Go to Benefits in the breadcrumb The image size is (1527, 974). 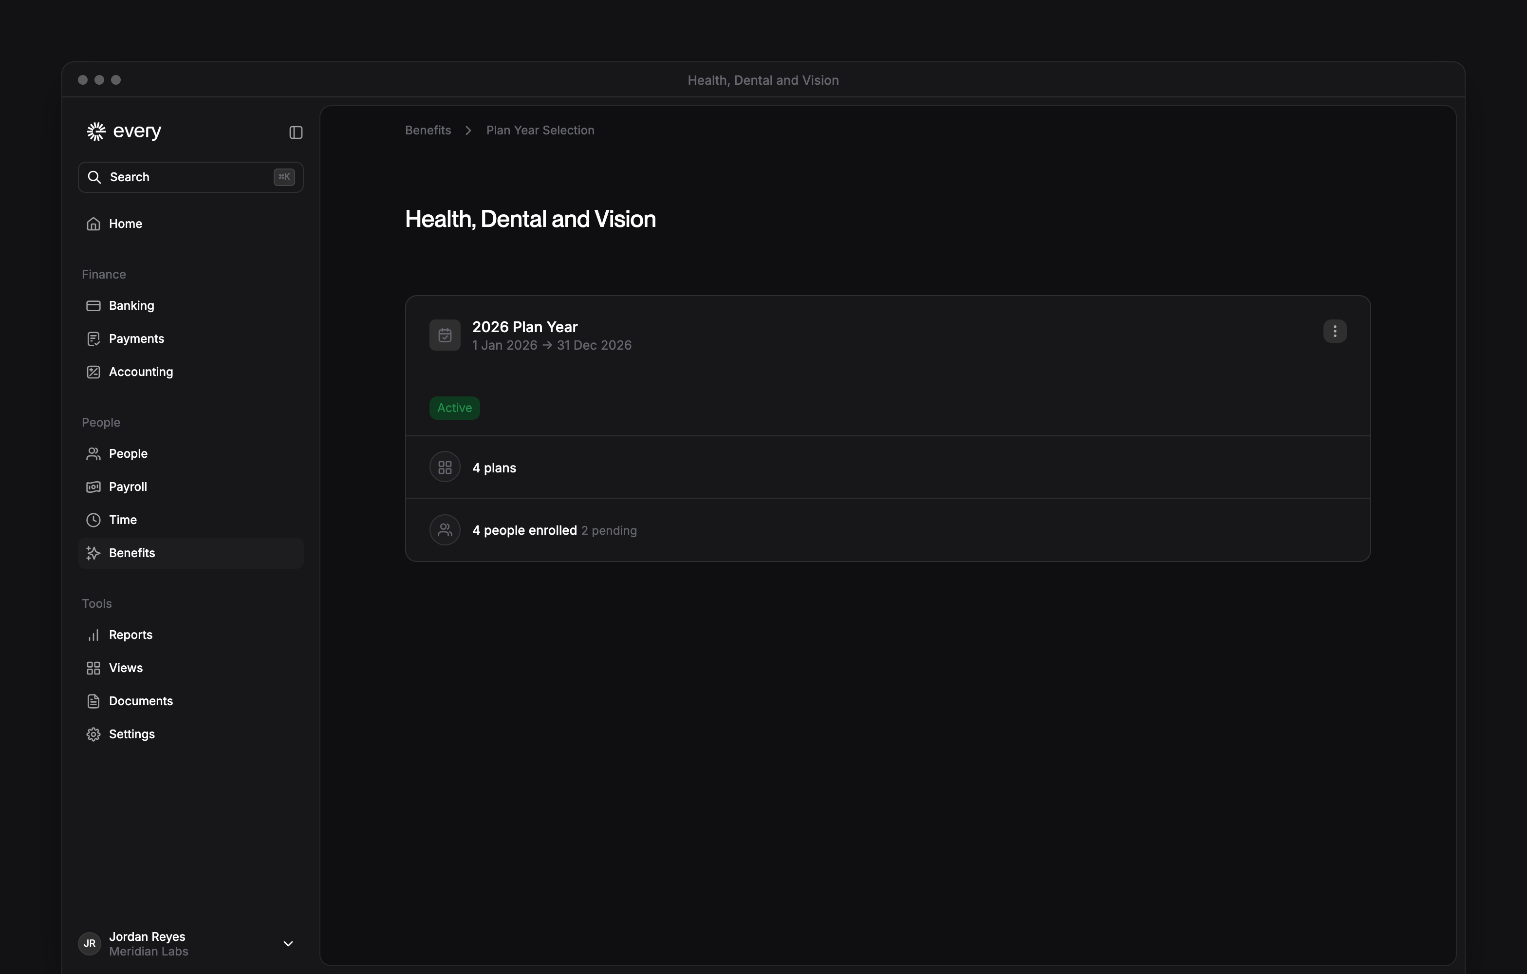[x=428, y=130]
